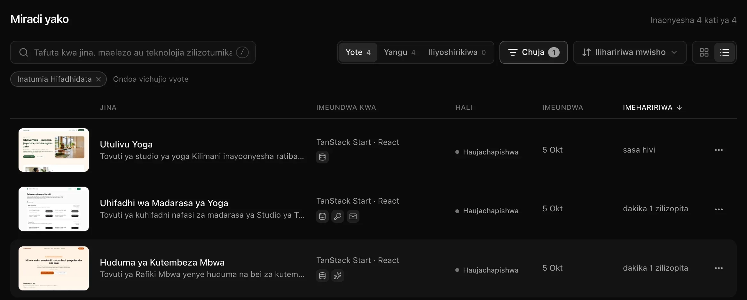Viewport: 747px width, 300px height.
Task: Open project titled Uhifadhi wa Madarasa ya Yoga
Action: pos(164,203)
